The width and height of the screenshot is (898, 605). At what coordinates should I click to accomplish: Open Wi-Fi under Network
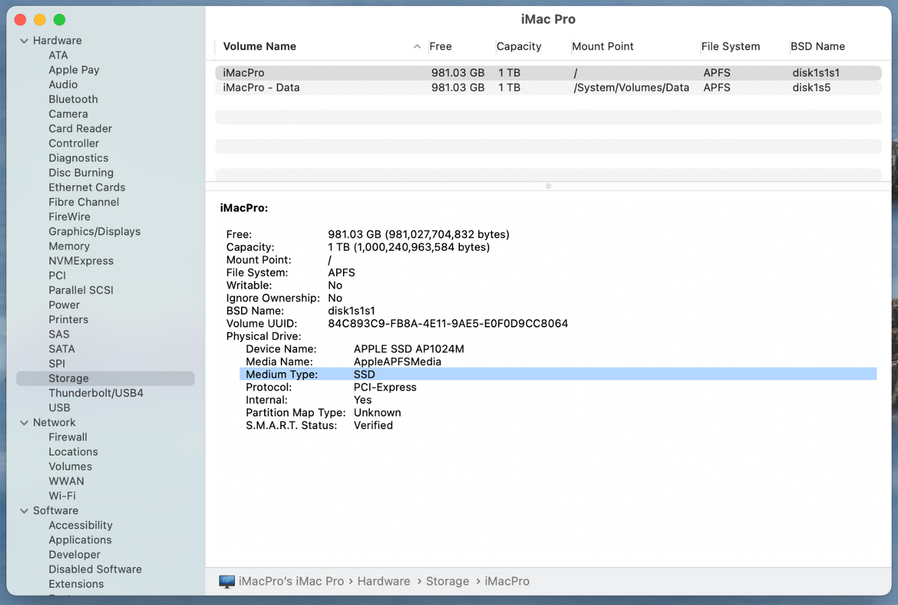click(62, 496)
